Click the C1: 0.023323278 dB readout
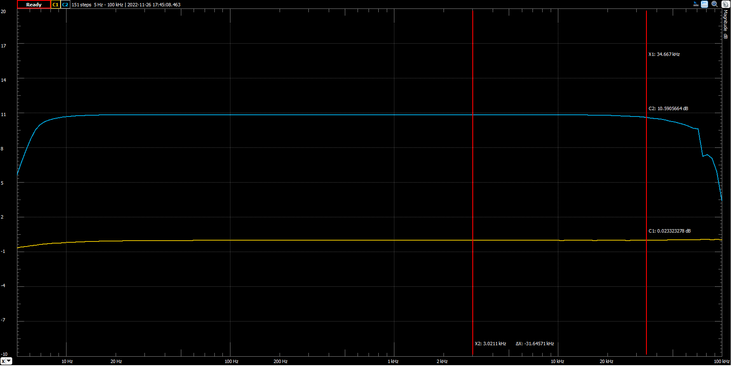732x366 pixels. click(x=669, y=231)
